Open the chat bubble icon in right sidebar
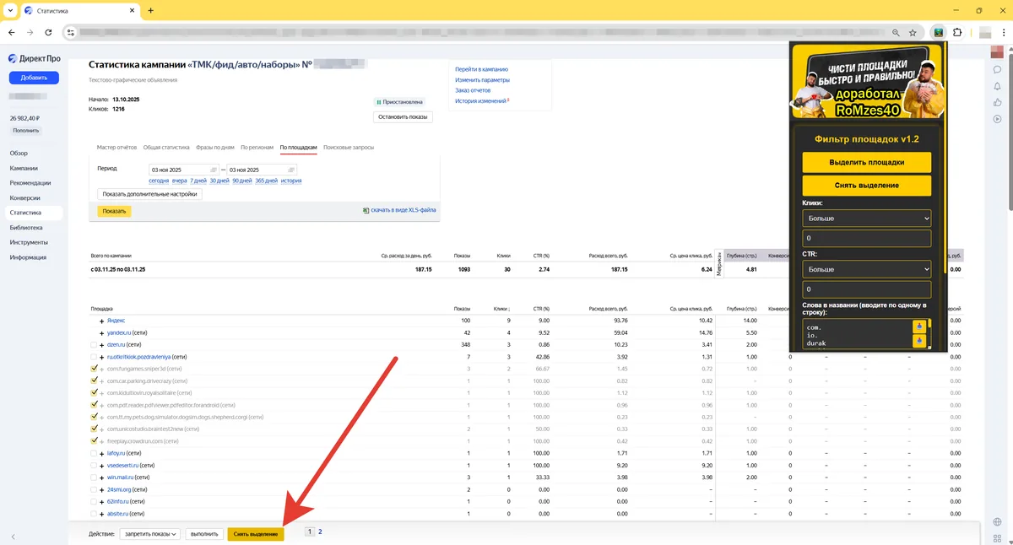Viewport: 1013px width, 545px height. pos(998,69)
